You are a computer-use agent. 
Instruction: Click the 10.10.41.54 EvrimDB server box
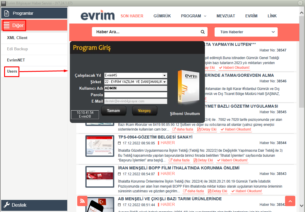point(85,115)
